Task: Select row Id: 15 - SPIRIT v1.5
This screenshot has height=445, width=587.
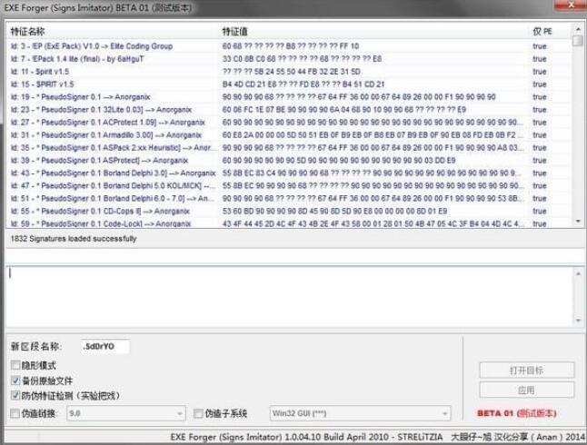Action: [x=289, y=84]
